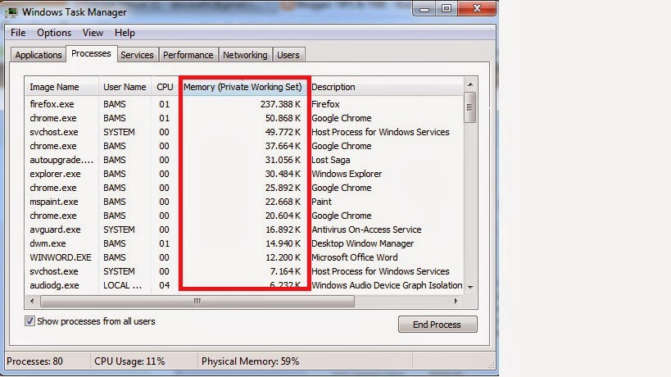Select the WINWORD.EXE process
The image size is (671, 377).
pyautogui.click(x=244, y=257)
